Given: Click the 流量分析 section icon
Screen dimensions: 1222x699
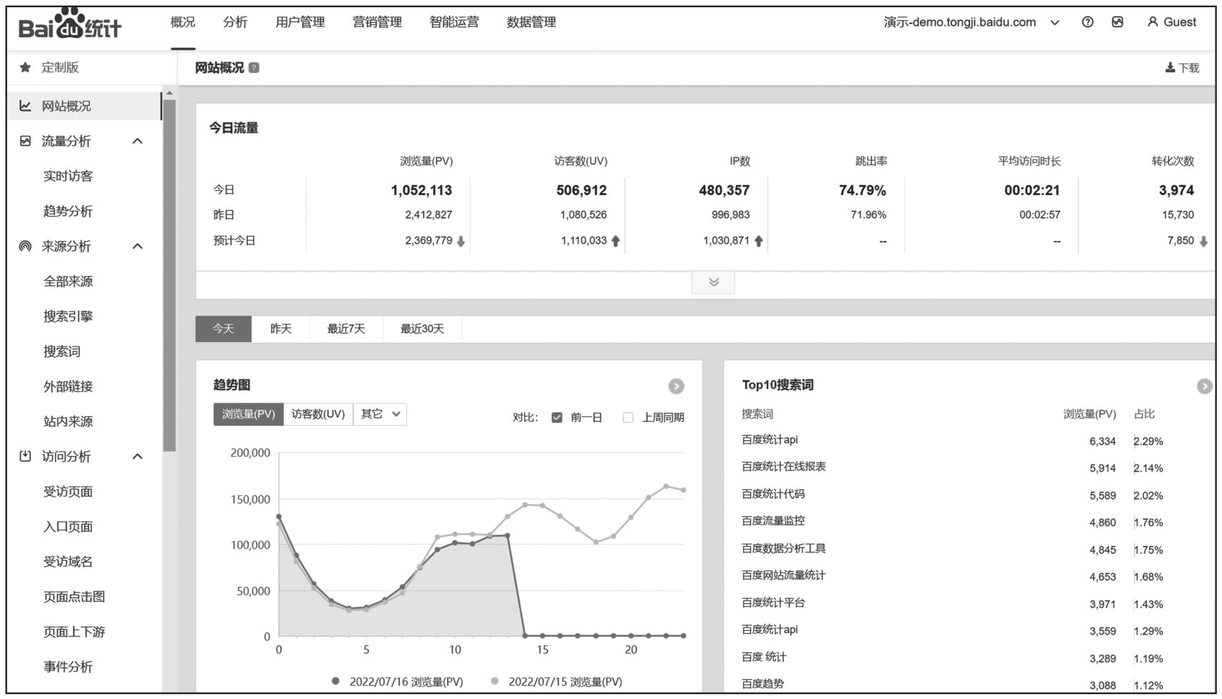Looking at the screenshot, I should (26, 141).
